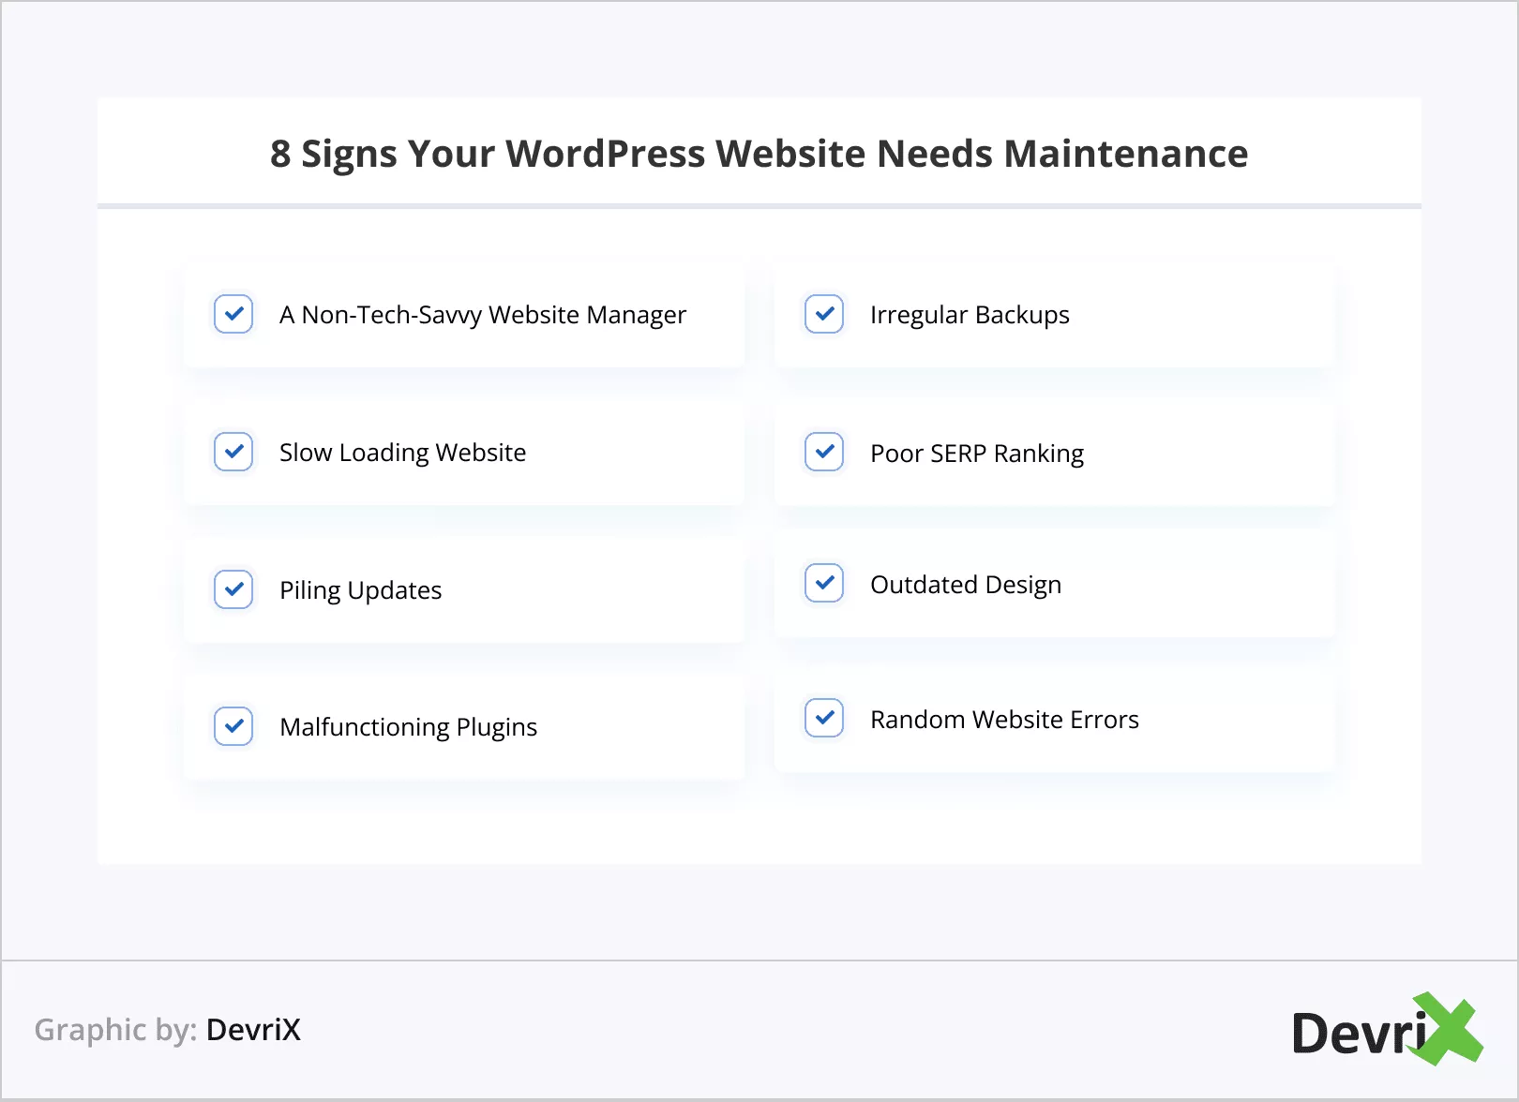Select the 'Poor SERP Ranking' text
The height and width of the screenshot is (1102, 1519).
click(x=977, y=454)
